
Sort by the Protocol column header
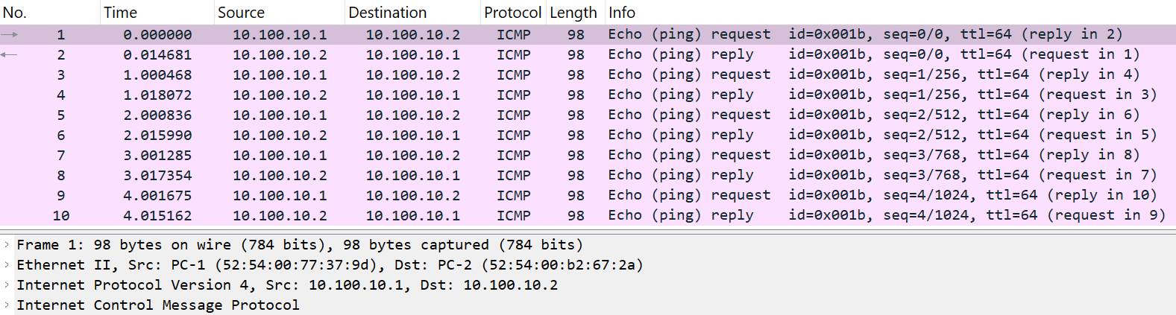(512, 13)
